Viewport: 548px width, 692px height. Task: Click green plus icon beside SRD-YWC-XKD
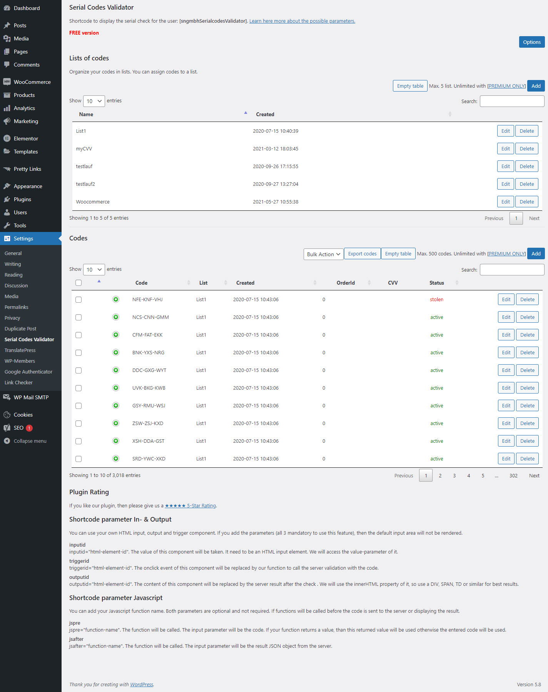pos(116,459)
